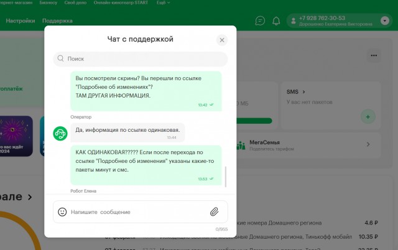Screen dimensions: 398x250
Task: Open the three-dots options menu
Action: point(374,55)
